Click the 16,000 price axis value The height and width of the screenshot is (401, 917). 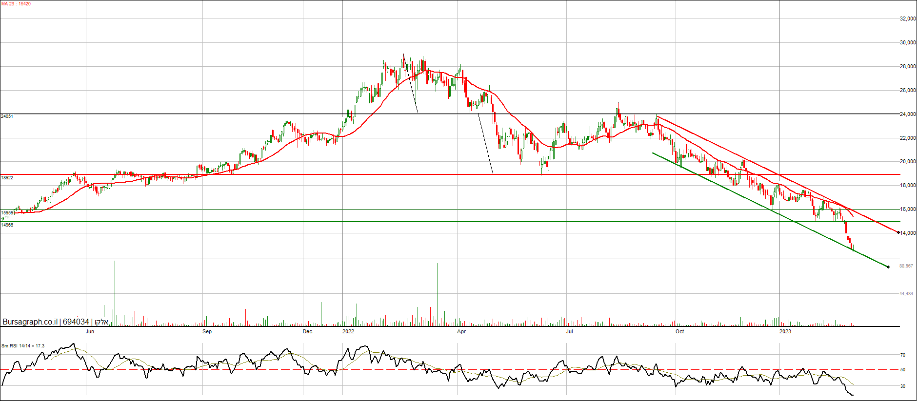[x=908, y=209]
